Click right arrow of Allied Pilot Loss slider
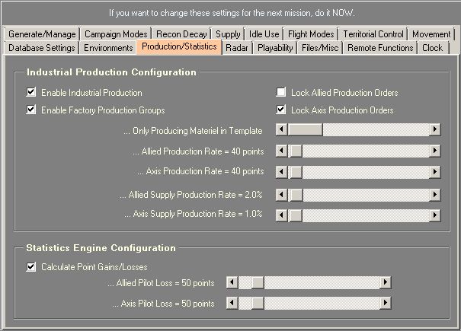 (386, 283)
